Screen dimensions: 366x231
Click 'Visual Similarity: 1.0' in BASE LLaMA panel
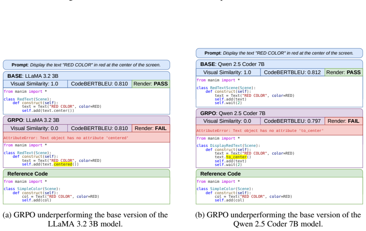pos(35,84)
